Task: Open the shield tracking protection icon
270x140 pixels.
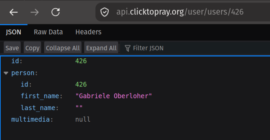Action: tap(104, 12)
